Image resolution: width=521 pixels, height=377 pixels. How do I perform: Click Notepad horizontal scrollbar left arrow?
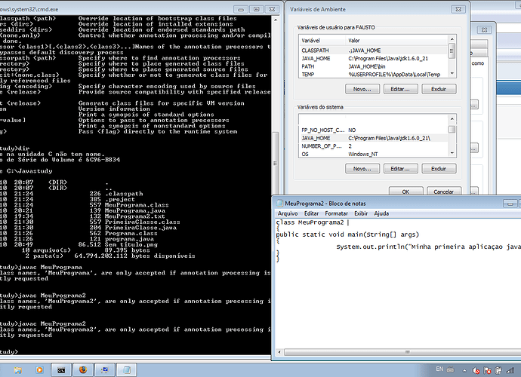click(279, 352)
